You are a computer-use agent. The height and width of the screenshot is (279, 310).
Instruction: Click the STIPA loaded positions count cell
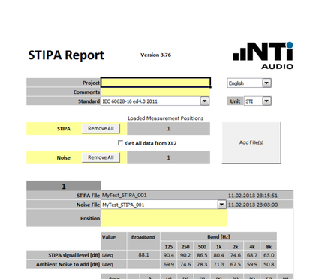point(168,129)
